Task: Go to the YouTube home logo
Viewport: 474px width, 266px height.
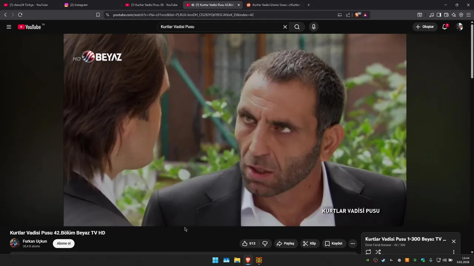Action: click(29, 27)
